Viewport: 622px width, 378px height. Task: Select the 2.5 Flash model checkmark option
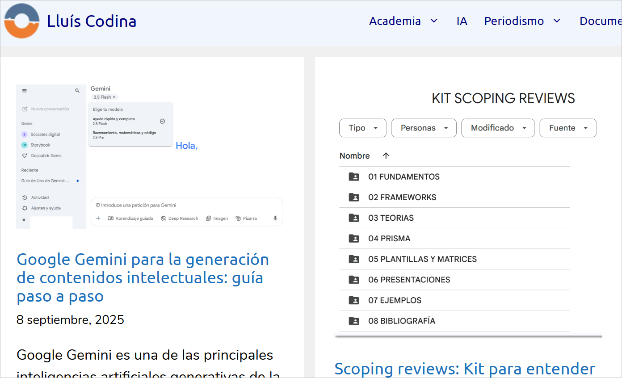coord(162,121)
